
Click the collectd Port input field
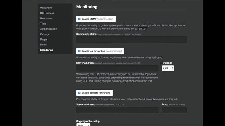[174, 110]
